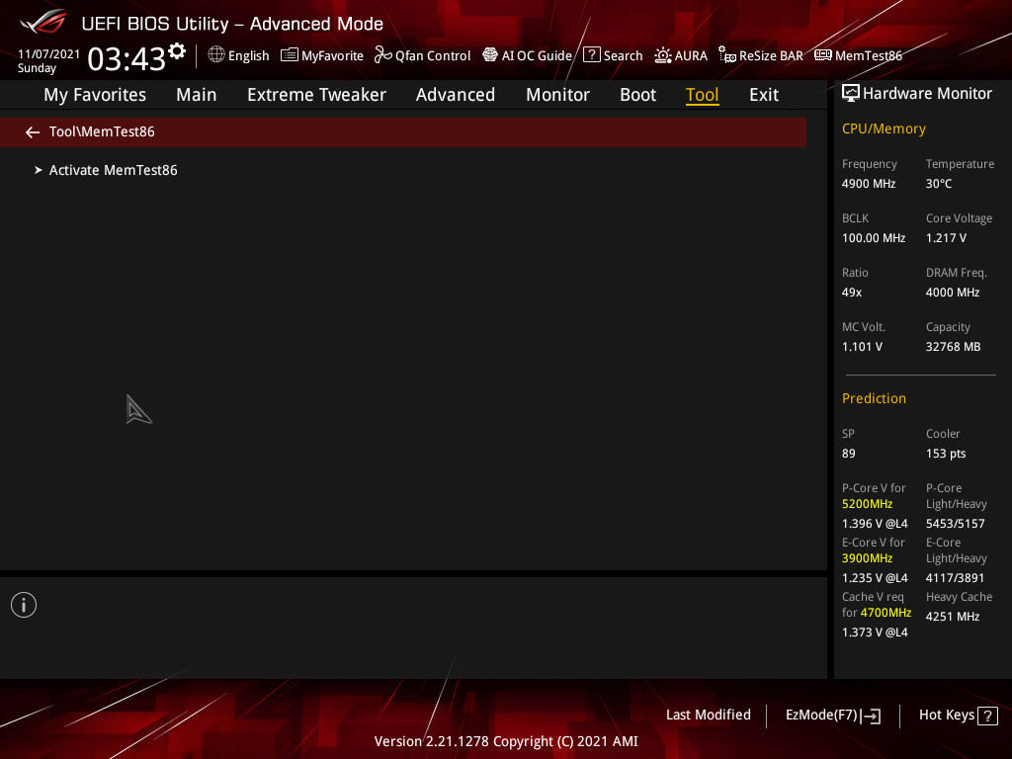
Task: Click the Search label
Action: point(623,55)
